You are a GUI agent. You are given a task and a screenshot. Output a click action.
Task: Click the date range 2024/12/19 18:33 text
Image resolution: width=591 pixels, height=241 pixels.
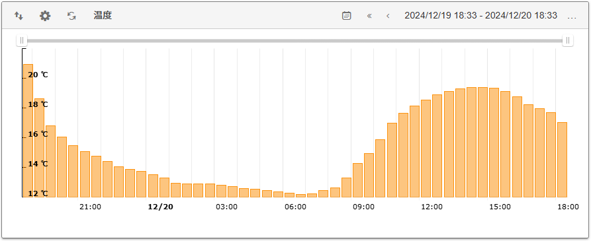(x=441, y=15)
